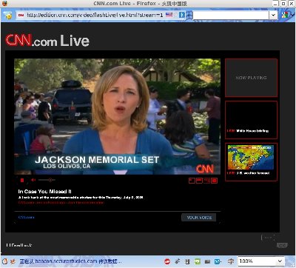The width and height of the screenshot is (296, 268).
Task: Click the green status bar extension icon
Action: [x=198, y=261]
